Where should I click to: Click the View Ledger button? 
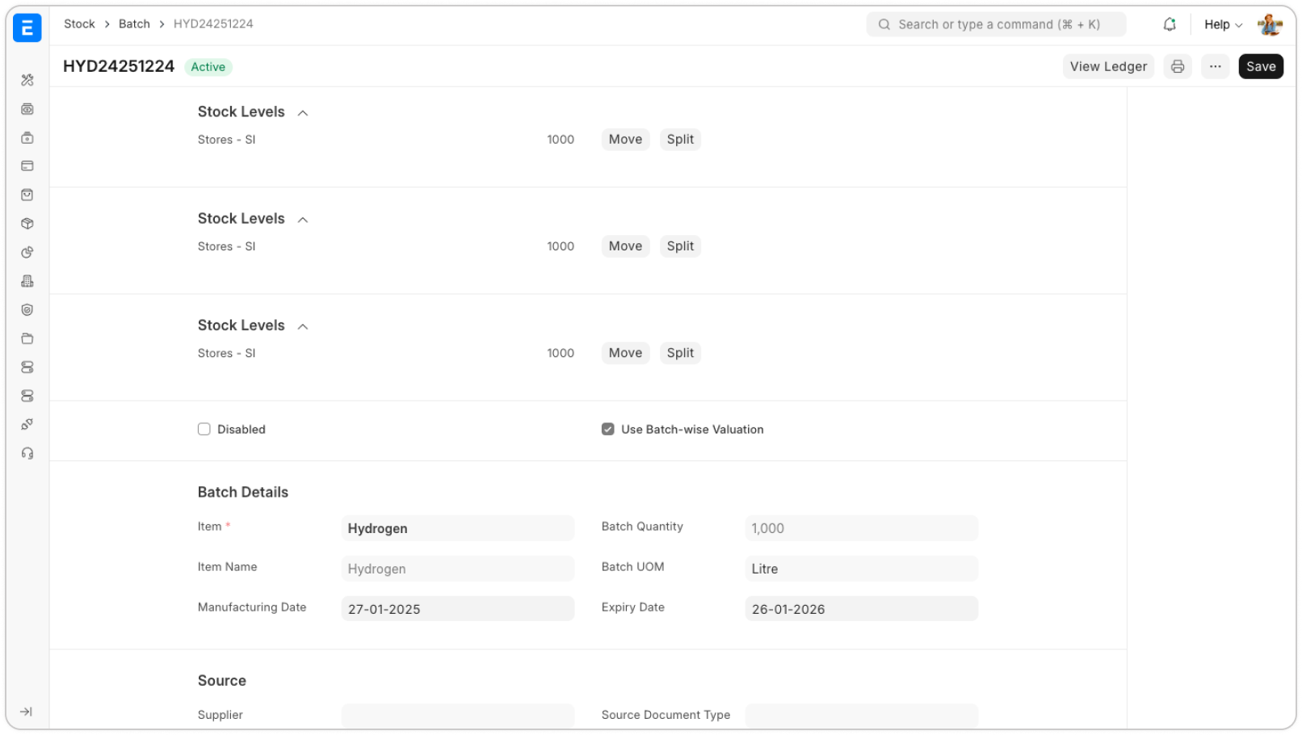coord(1108,66)
